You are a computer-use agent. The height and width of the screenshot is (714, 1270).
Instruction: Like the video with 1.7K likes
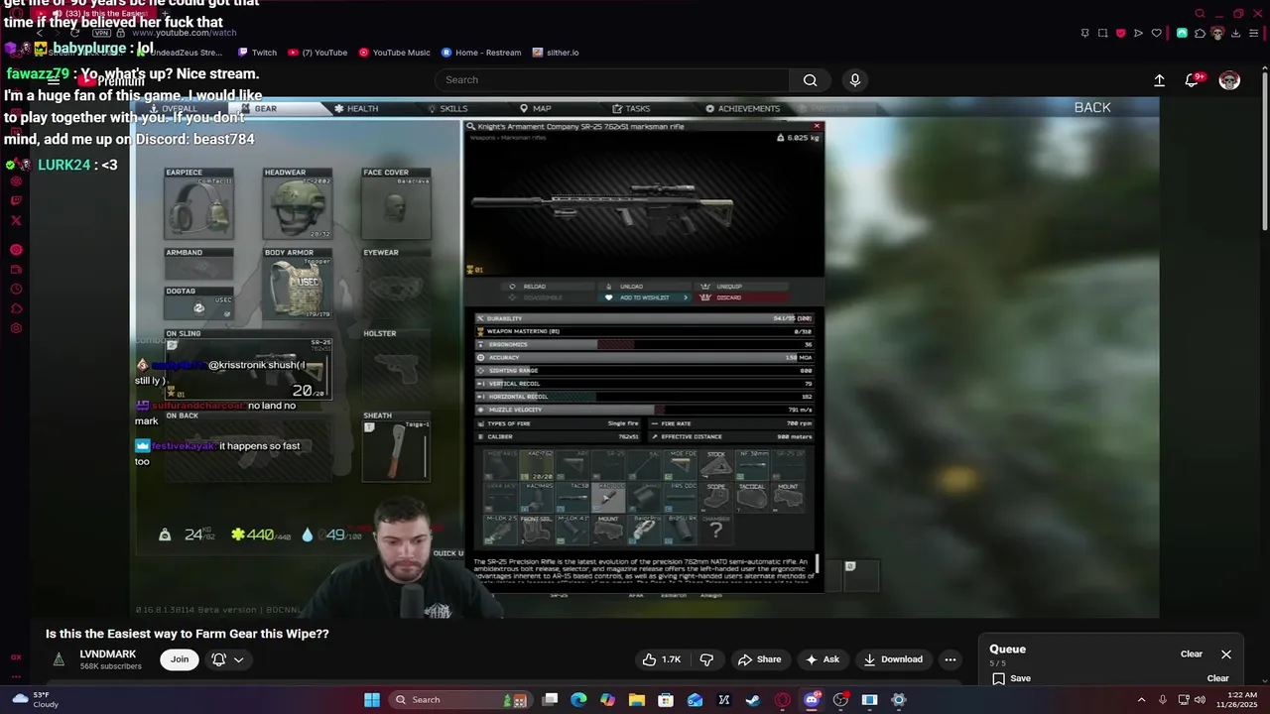662,659
